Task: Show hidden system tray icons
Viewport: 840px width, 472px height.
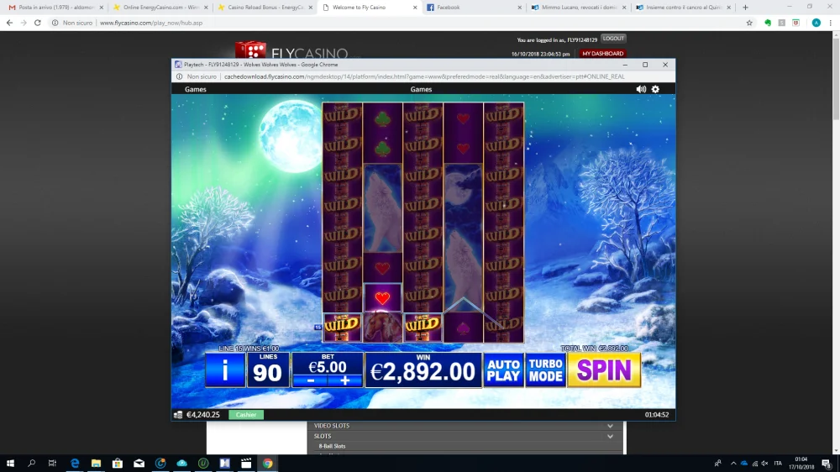Action: 733,464
